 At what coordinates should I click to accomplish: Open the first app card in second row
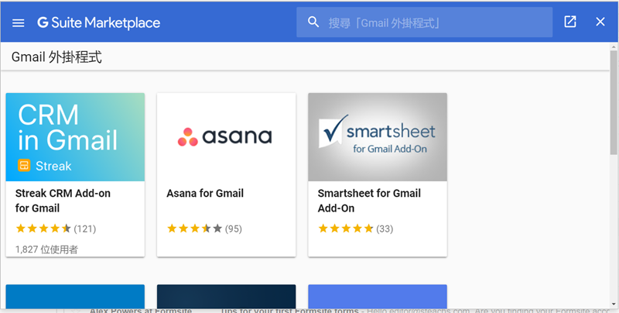(75, 298)
